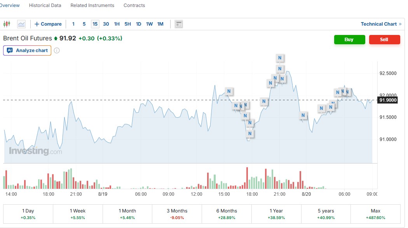Select the 3 Months performance range

tap(177, 214)
